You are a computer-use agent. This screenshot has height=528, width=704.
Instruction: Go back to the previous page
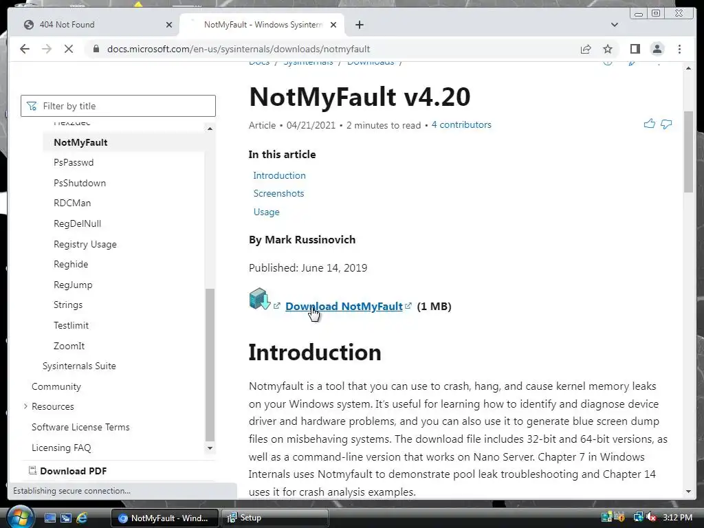coord(25,49)
